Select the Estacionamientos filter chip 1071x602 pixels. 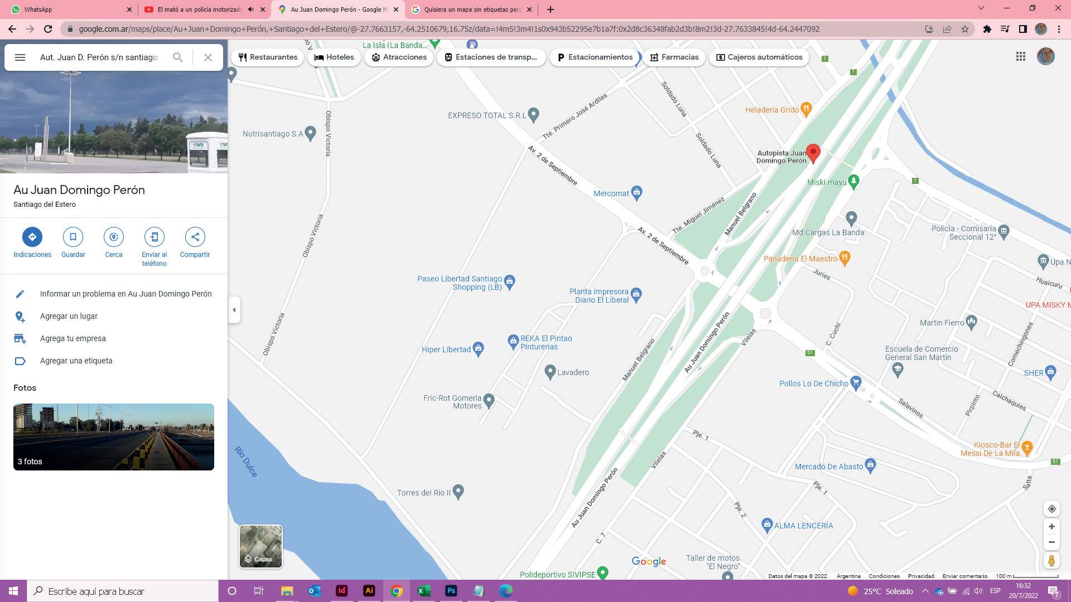coord(595,57)
